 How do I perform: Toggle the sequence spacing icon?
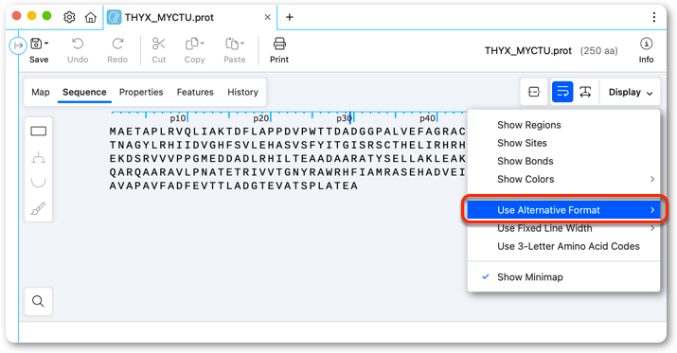pyautogui.click(x=585, y=92)
